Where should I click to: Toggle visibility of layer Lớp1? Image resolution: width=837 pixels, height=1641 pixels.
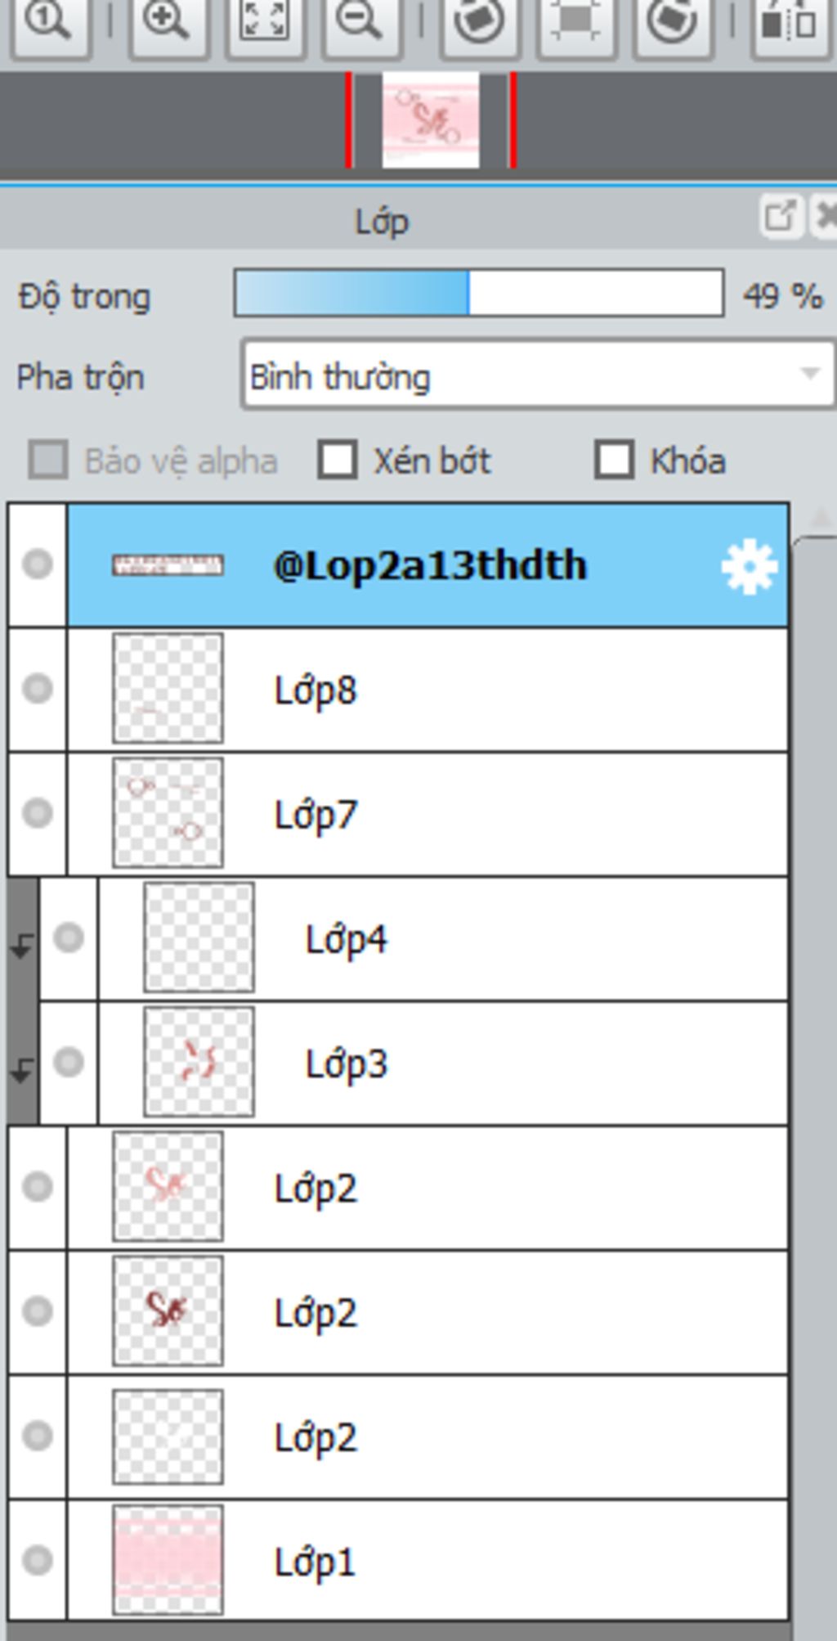pos(38,1560)
